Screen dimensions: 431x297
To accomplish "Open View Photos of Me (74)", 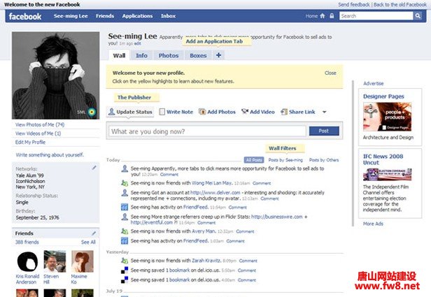I will pos(40,124).
